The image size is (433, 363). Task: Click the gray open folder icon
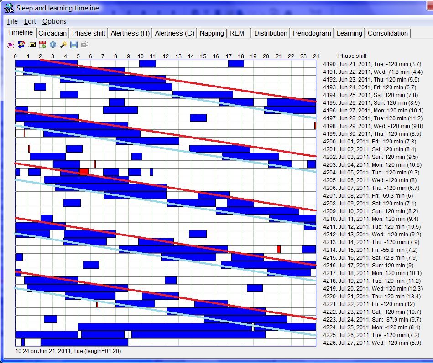84,45
